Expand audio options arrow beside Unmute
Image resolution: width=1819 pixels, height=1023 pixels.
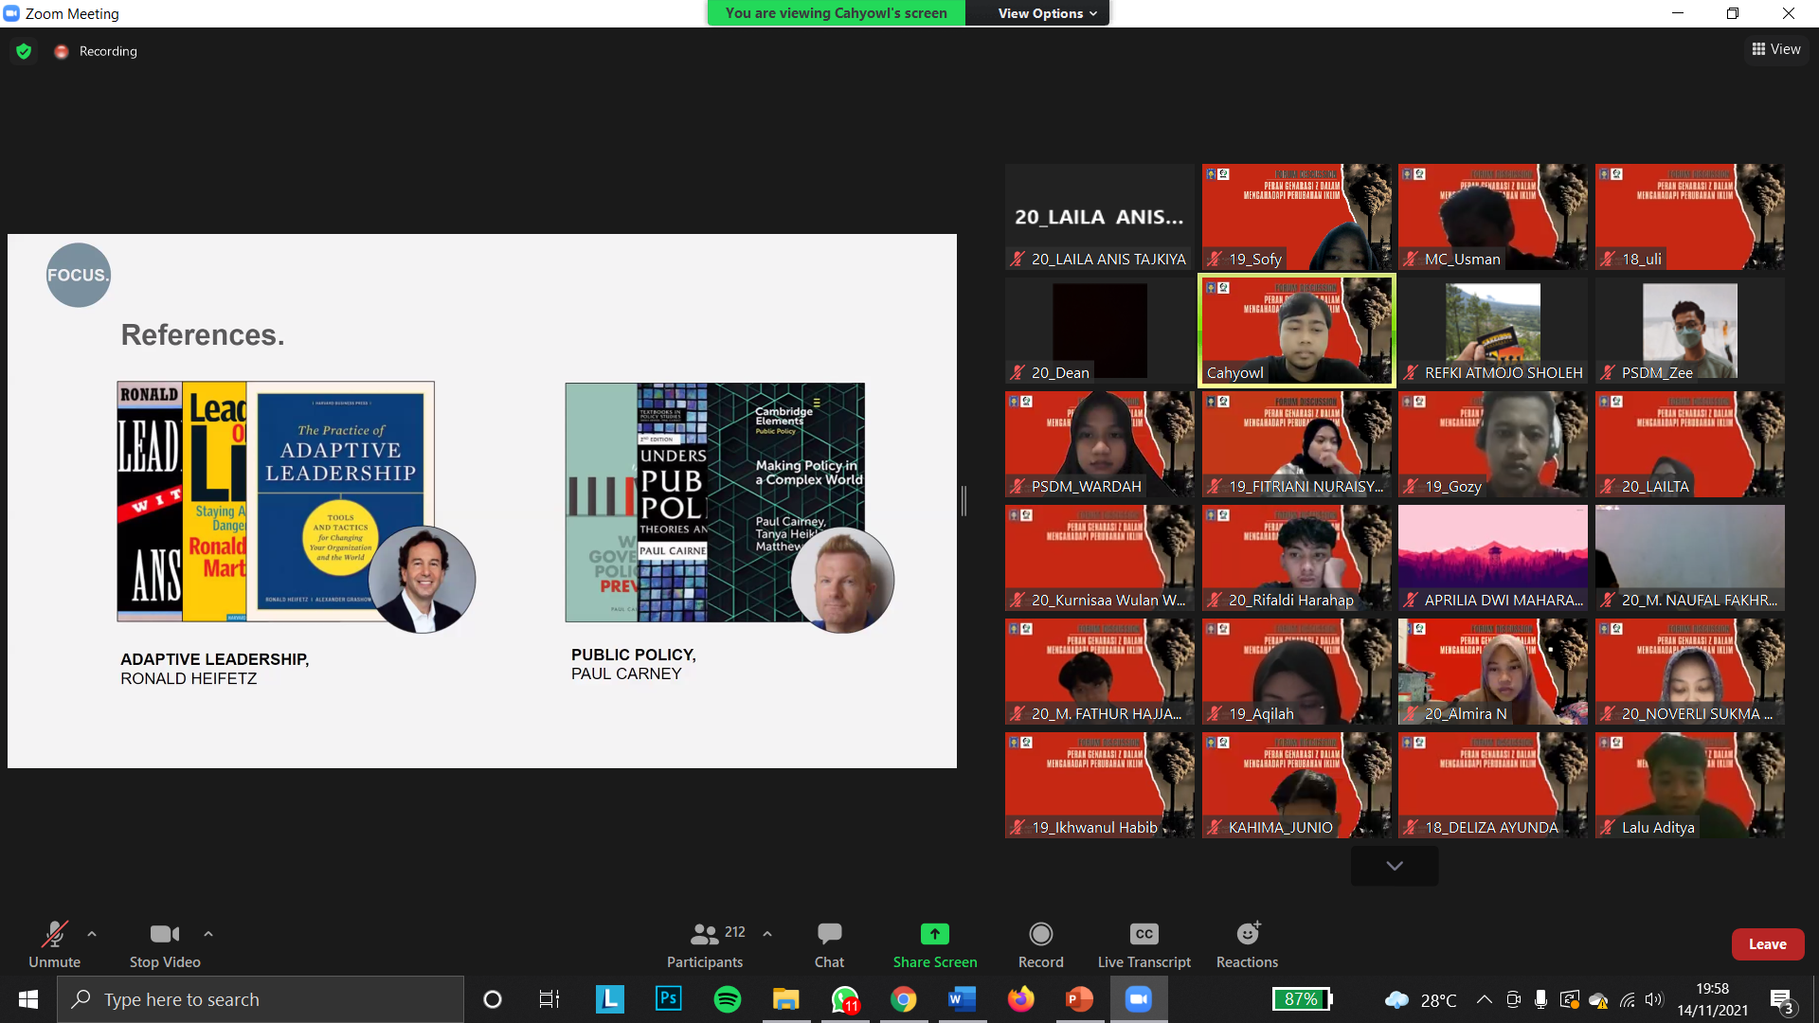pyautogui.click(x=92, y=934)
